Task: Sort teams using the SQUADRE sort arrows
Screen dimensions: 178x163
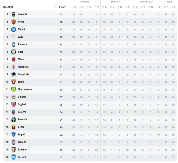Action: (x=56, y=7)
